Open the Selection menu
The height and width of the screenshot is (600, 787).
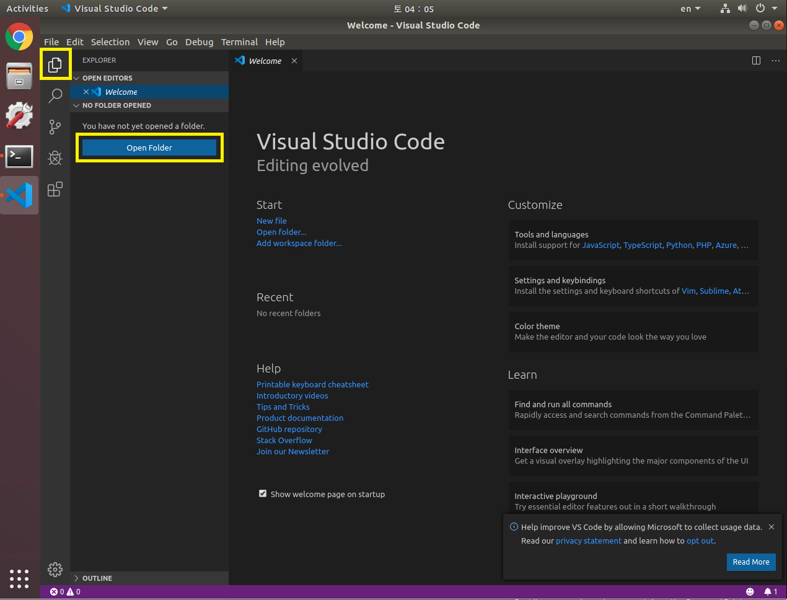point(110,42)
